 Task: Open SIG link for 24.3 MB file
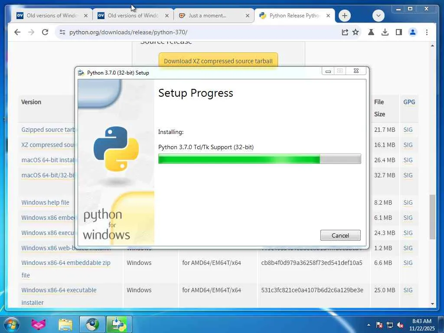pyautogui.click(x=408, y=233)
